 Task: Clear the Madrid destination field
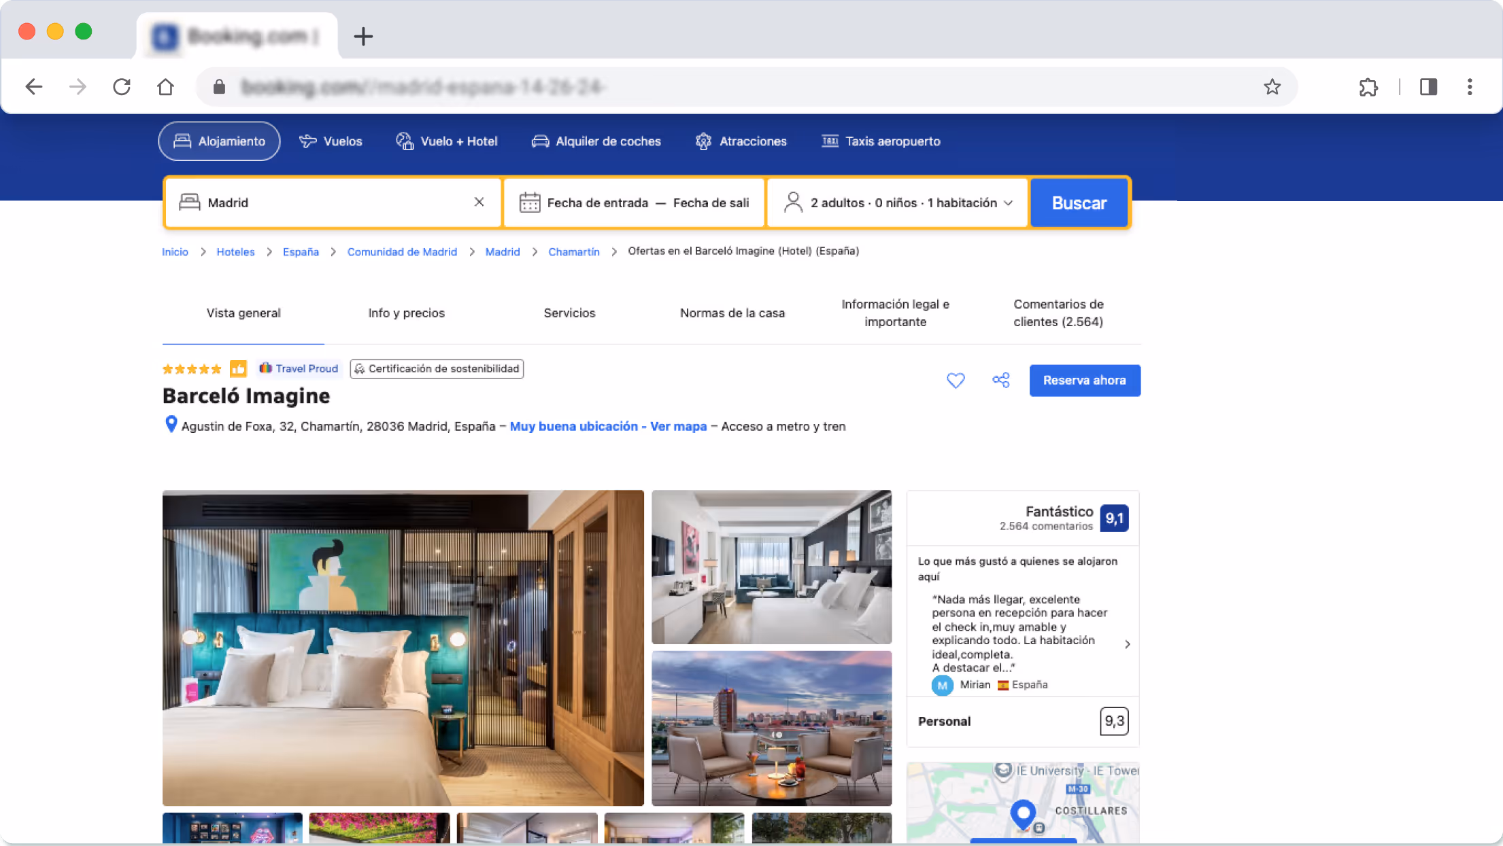479,202
